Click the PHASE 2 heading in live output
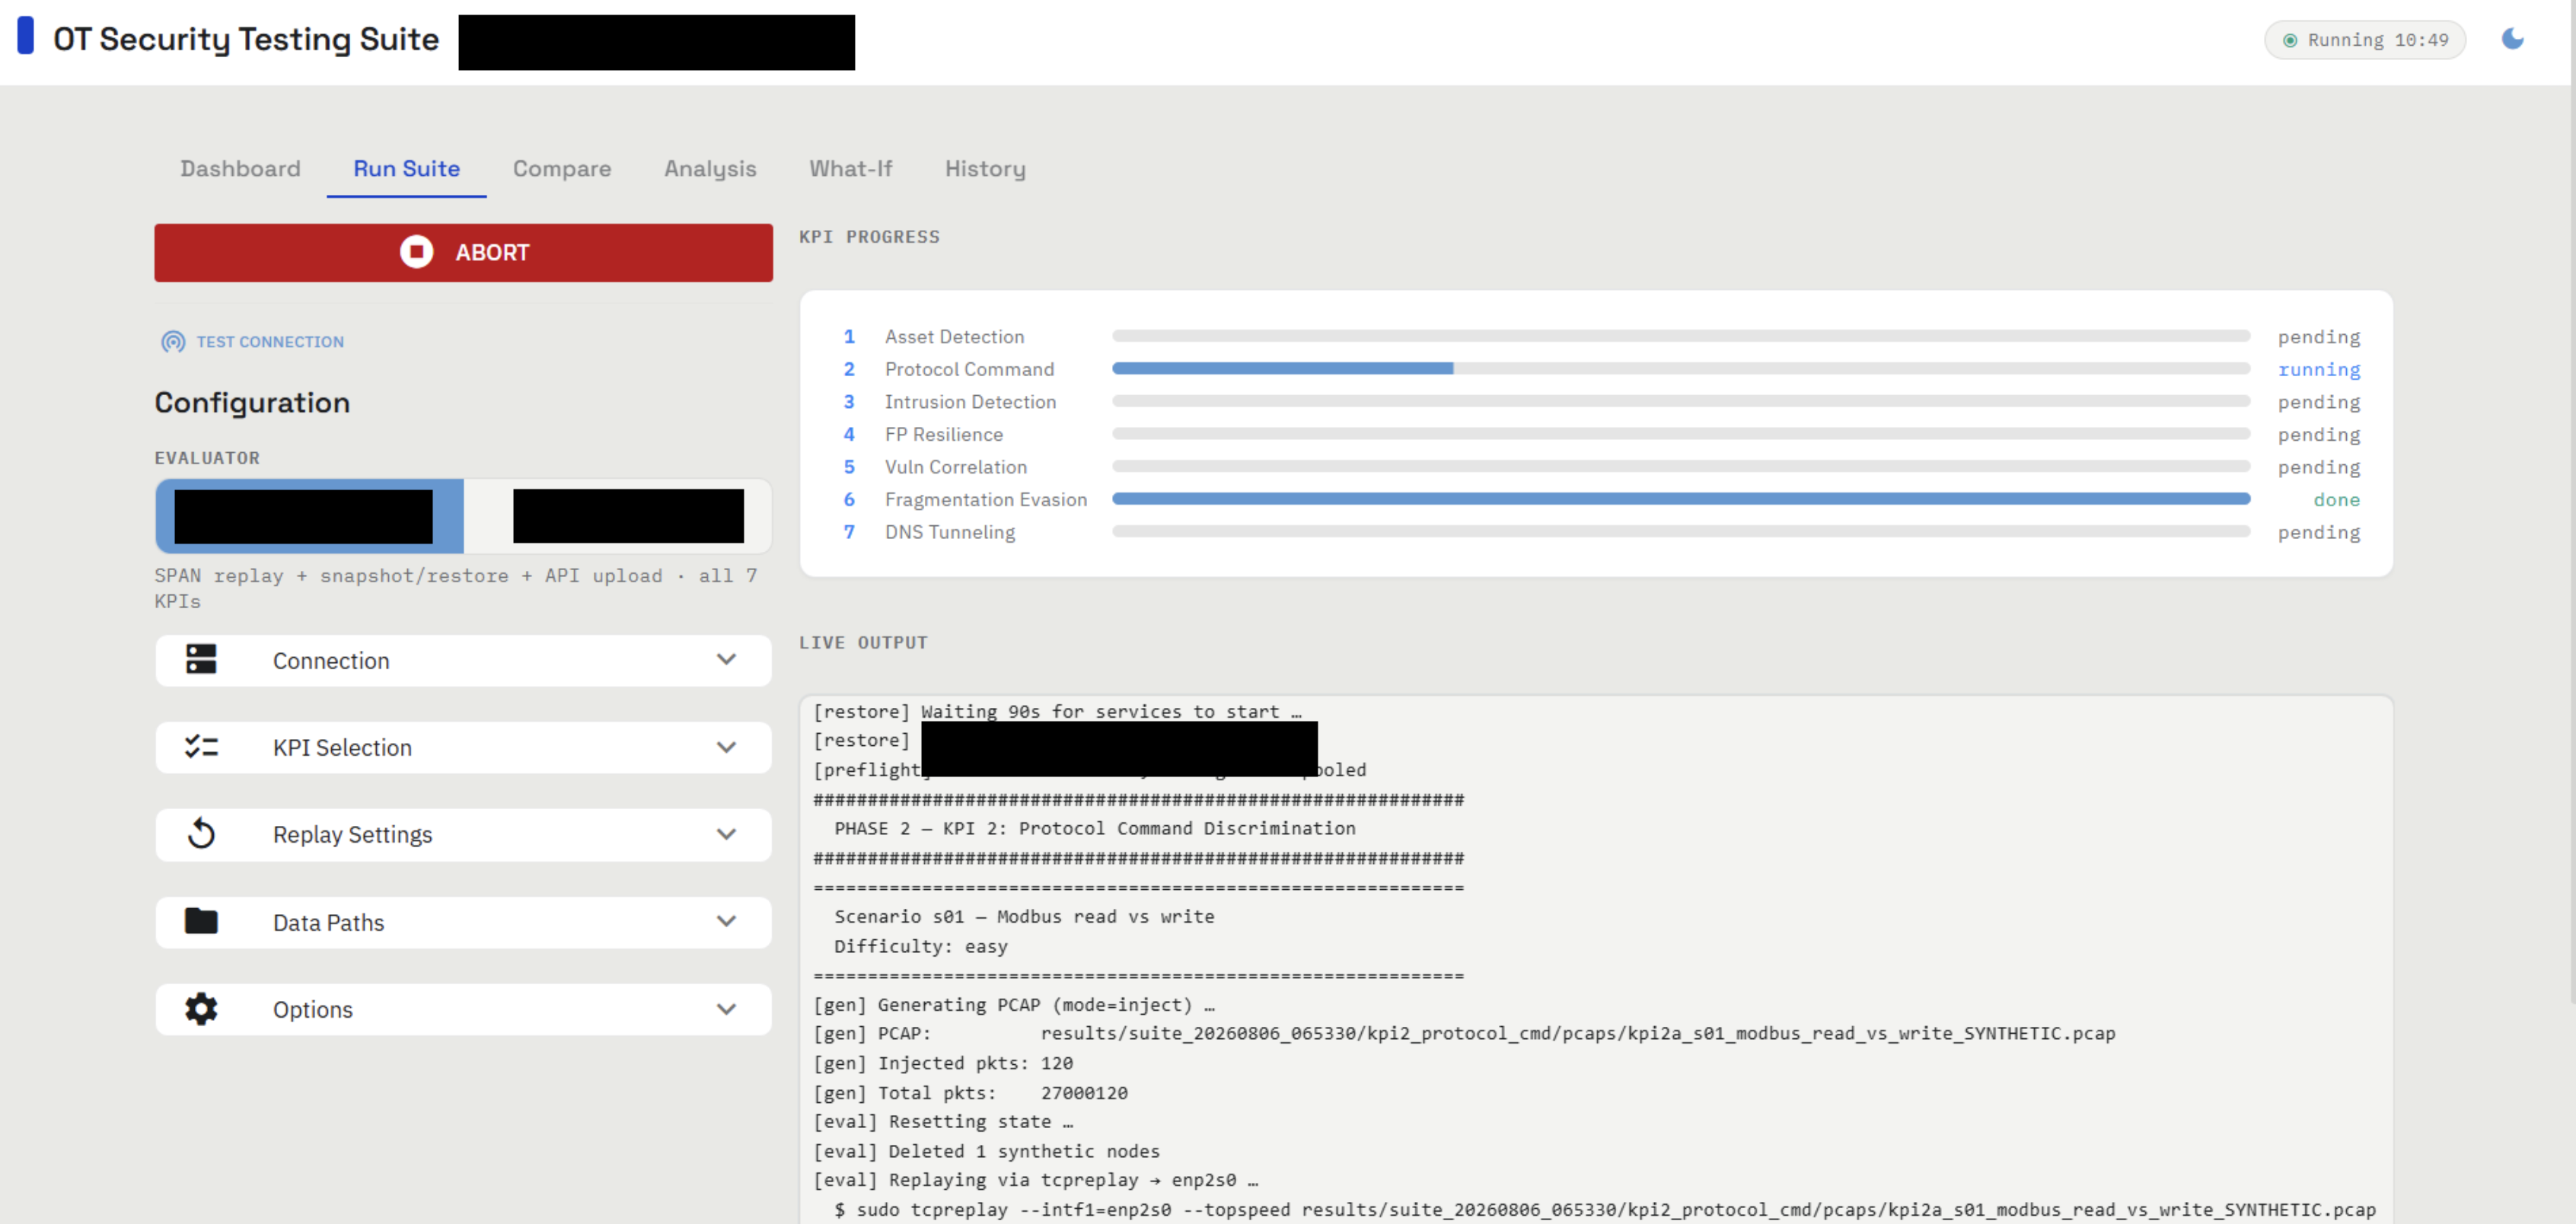Image resolution: width=2576 pixels, height=1224 pixels. [x=1095, y=828]
